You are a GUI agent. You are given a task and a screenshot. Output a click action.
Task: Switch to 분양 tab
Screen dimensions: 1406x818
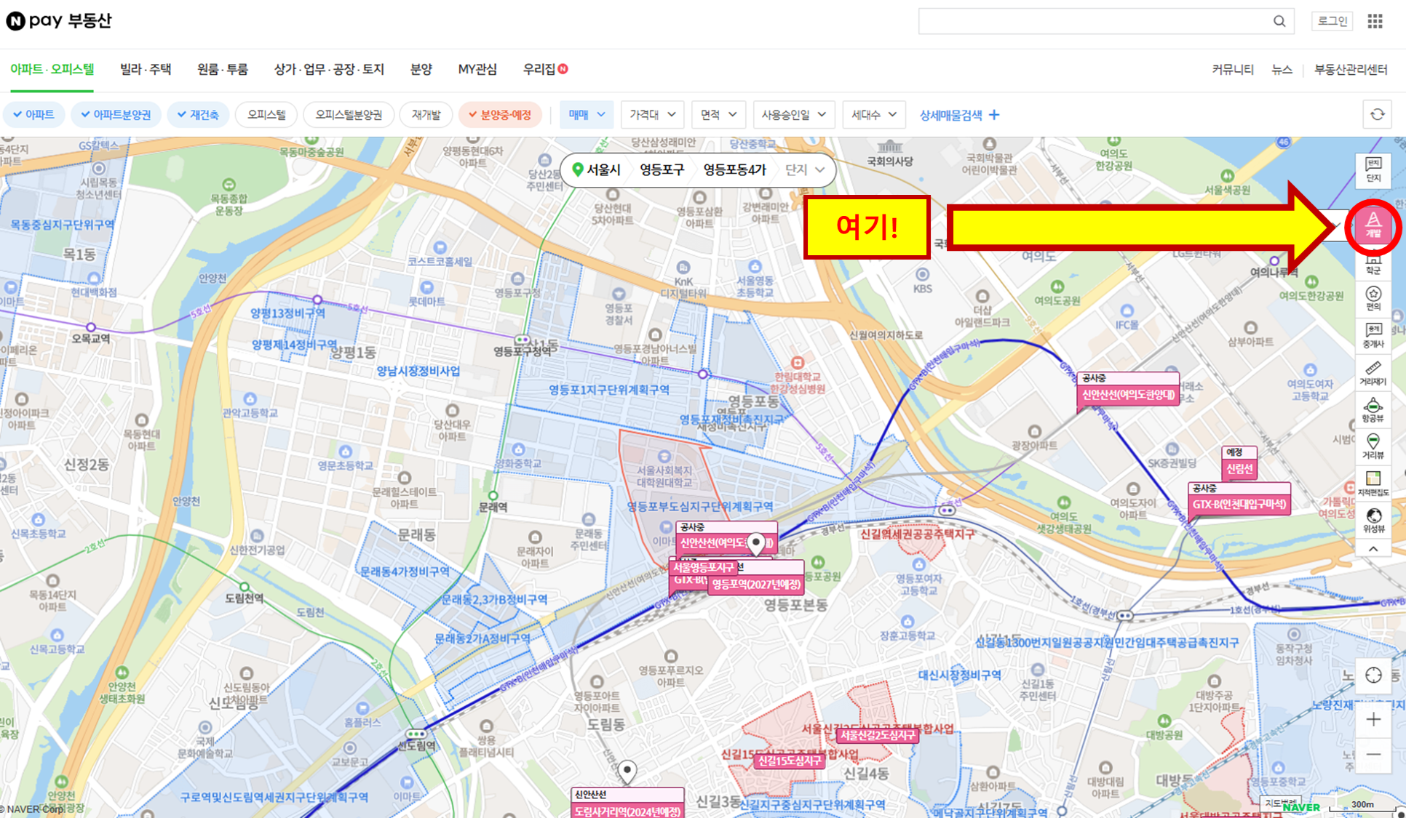[421, 70]
